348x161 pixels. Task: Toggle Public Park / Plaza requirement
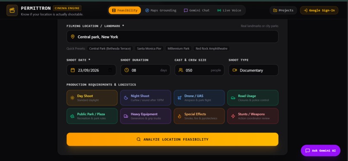(x=92, y=116)
